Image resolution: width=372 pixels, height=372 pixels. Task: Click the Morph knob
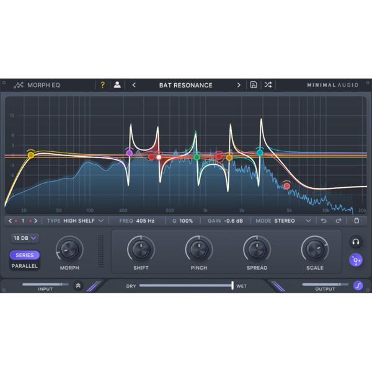pos(69,250)
